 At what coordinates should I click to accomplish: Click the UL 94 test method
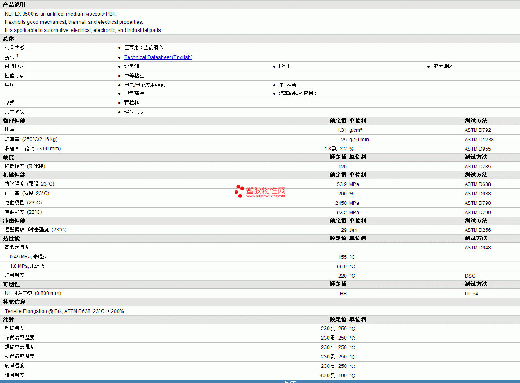[471, 294]
